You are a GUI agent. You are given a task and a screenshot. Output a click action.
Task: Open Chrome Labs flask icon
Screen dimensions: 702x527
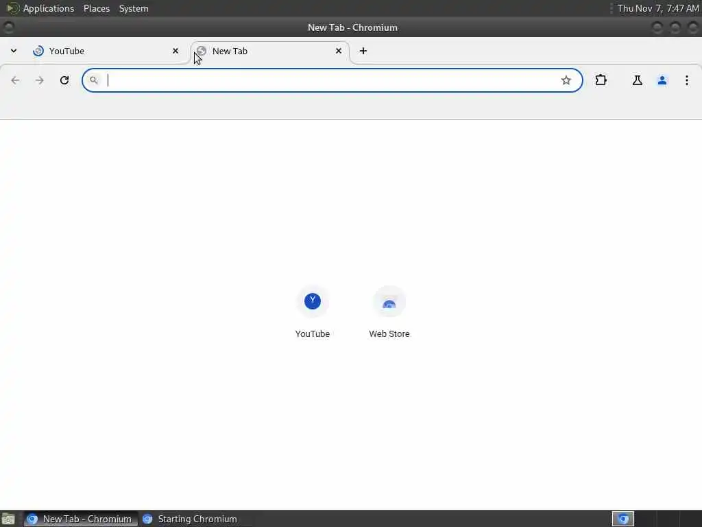coord(637,80)
